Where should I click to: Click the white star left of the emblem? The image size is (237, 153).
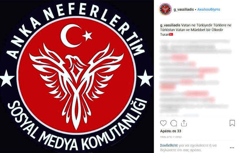pyautogui.click(x=6, y=78)
